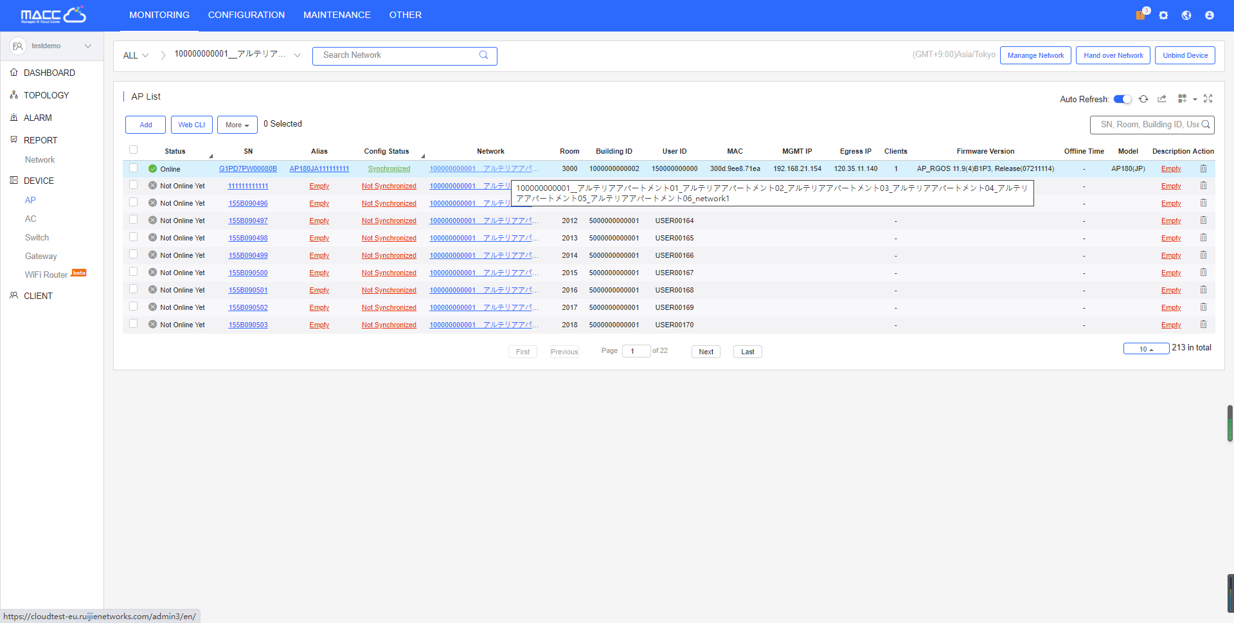1234x623 pixels.
Task: Open the More actions dropdown
Action: pyautogui.click(x=237, y=125)
